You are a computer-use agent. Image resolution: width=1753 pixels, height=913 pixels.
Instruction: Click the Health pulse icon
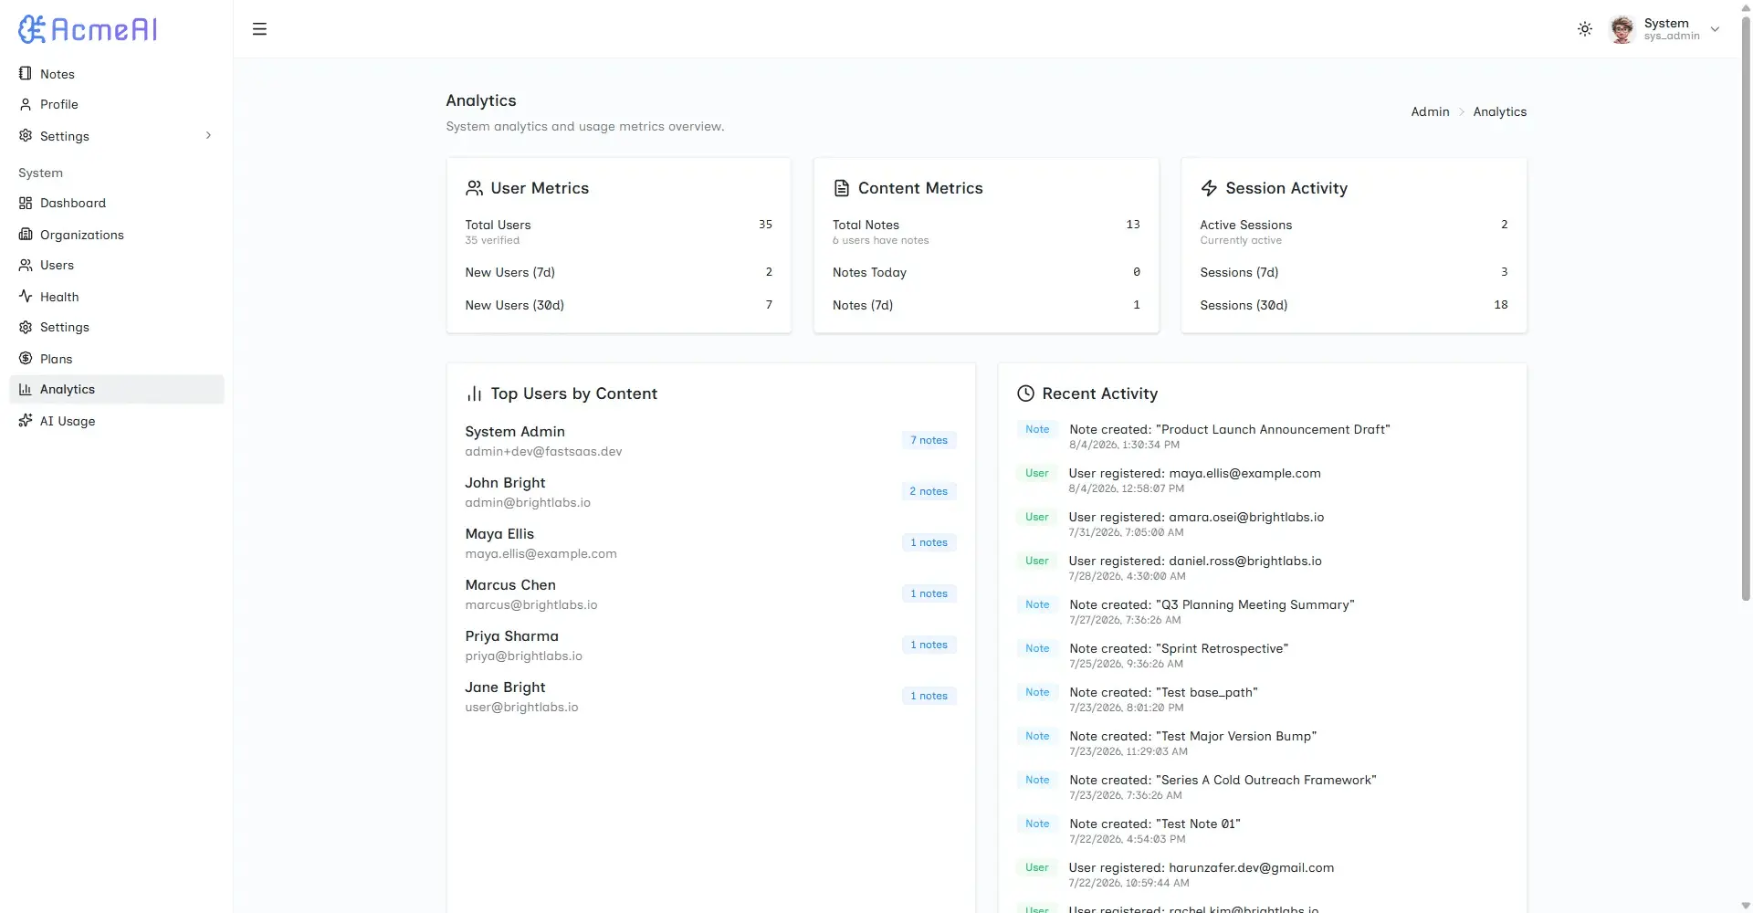26,297
